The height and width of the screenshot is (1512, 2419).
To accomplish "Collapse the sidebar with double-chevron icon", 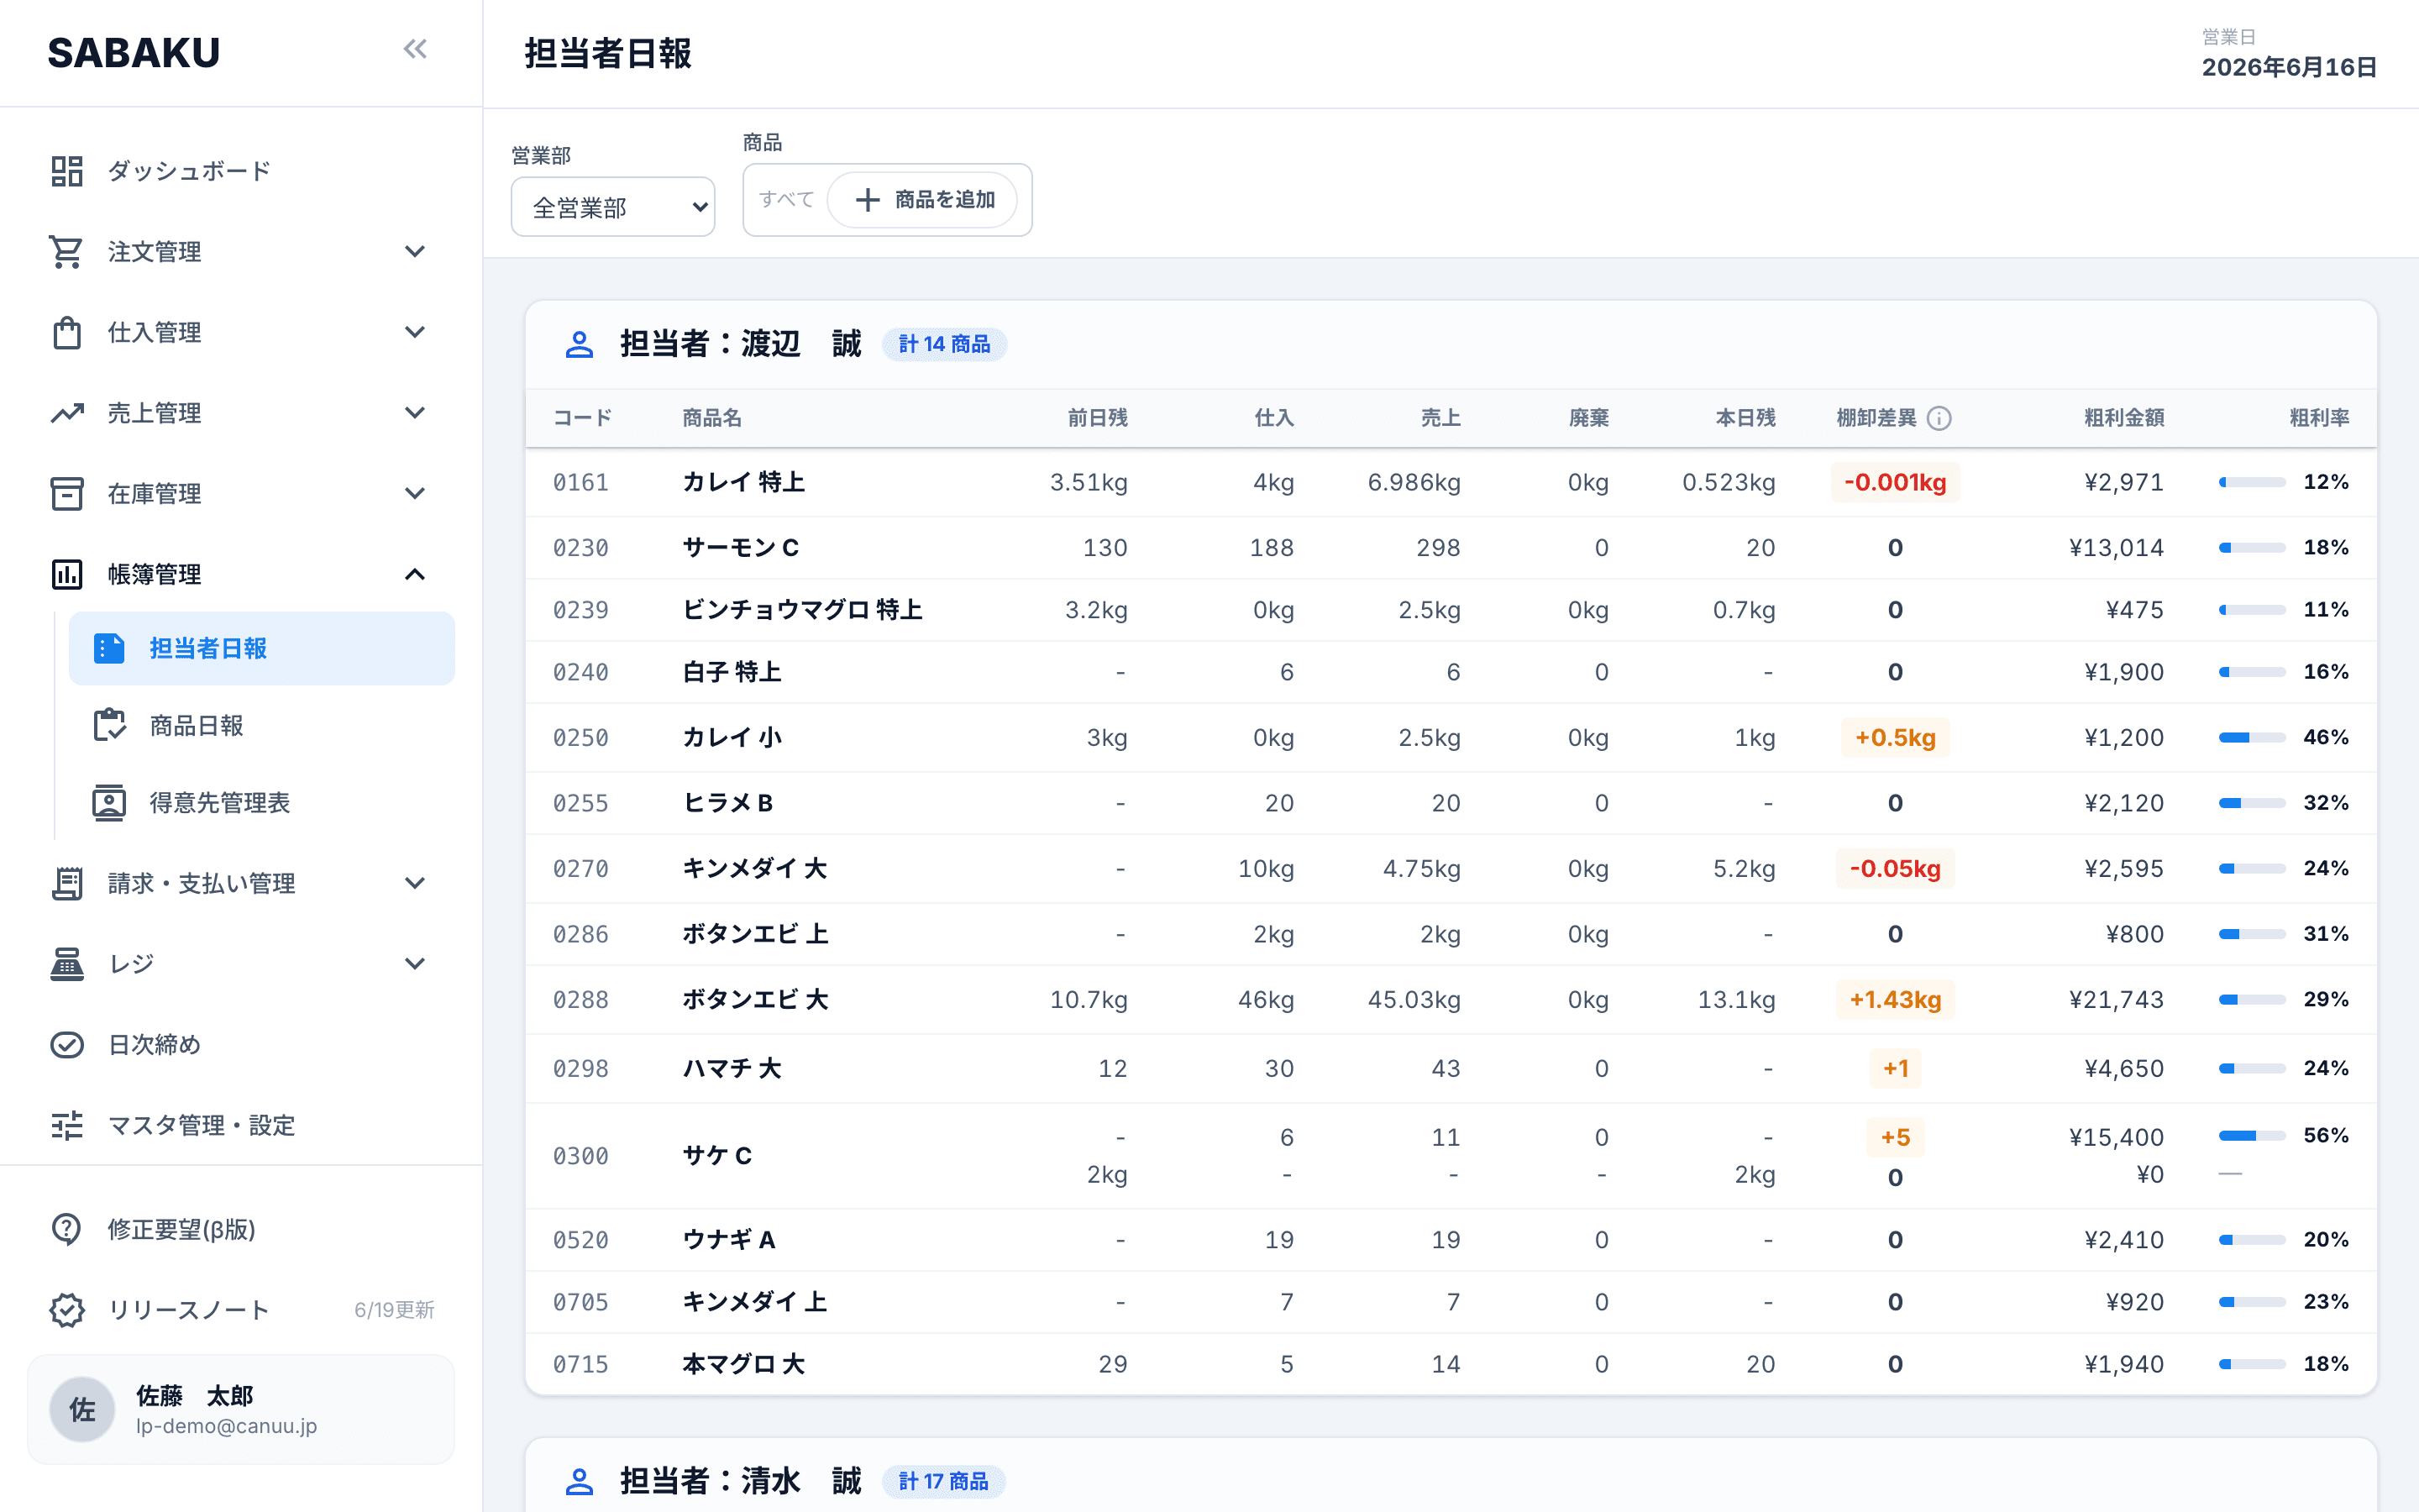I will pyautogui.click(x=415, y=49).
